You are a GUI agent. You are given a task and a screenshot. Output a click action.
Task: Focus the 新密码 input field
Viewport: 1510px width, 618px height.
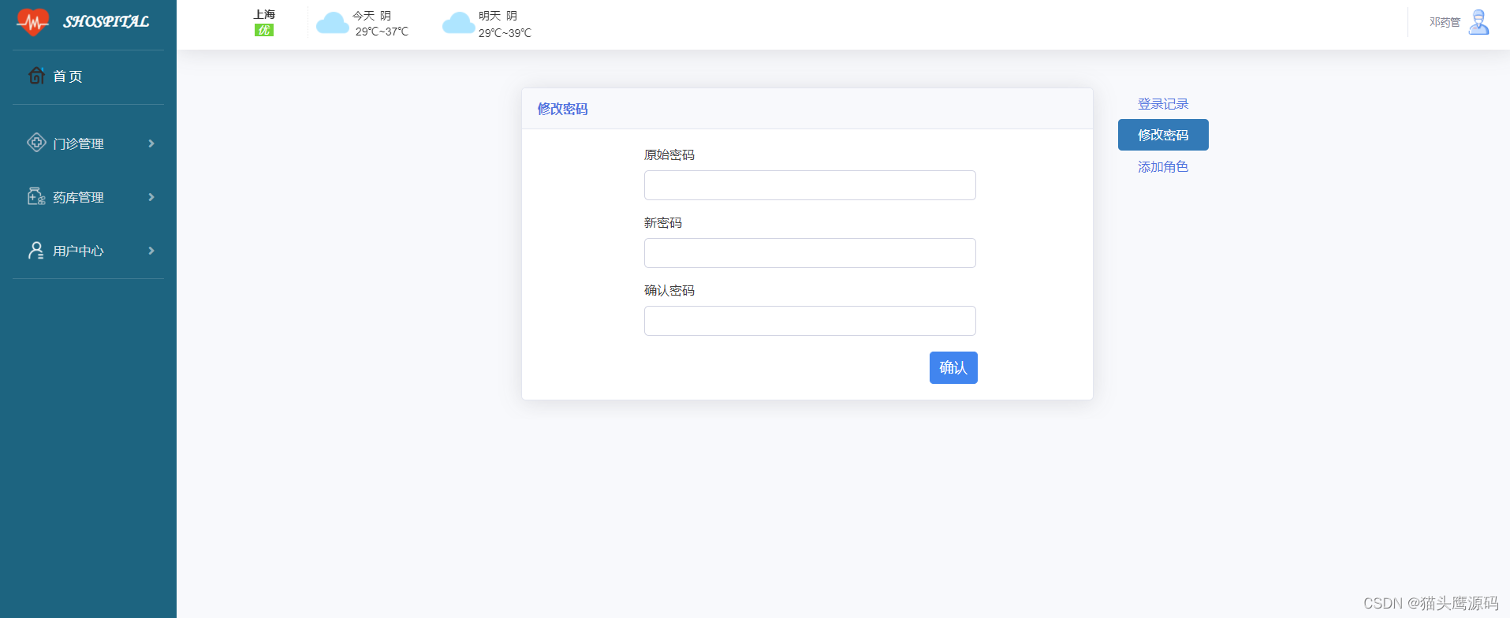coord(810,253)
